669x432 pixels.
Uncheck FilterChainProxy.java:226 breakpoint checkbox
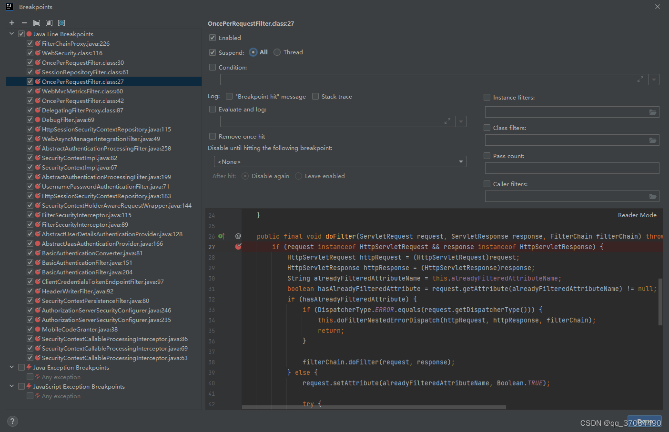[x=30, y=43]
